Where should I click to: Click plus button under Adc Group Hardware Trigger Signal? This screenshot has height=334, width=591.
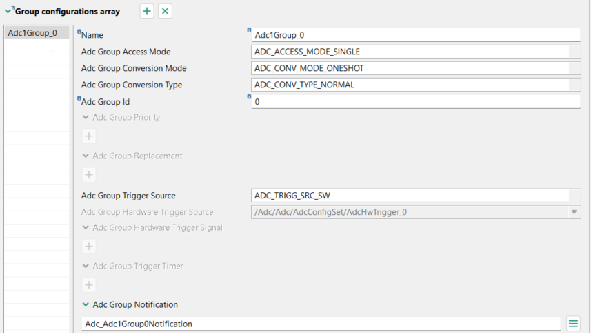89,247
